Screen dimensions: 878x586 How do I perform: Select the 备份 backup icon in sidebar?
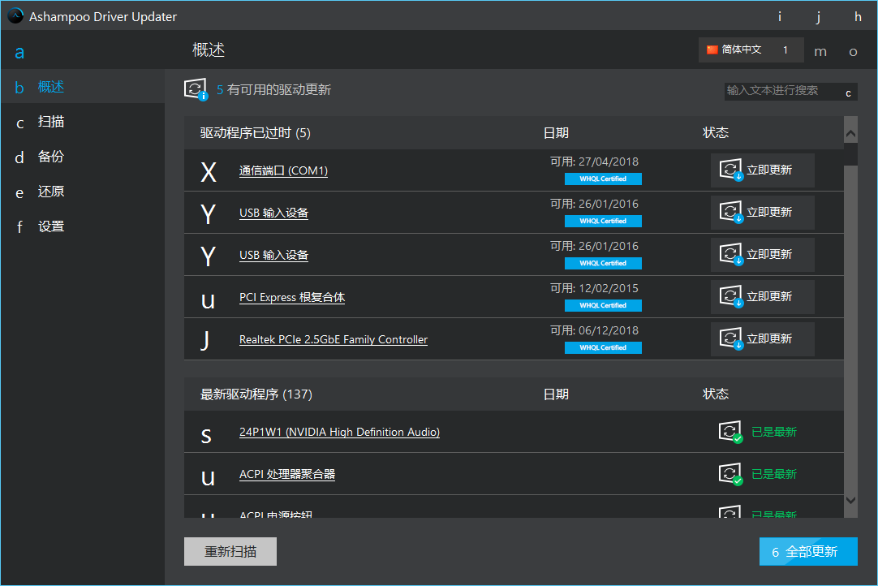[x=19, y=157]
